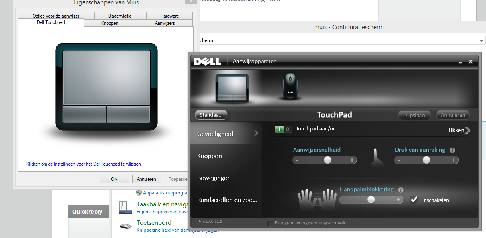Open Randscrollen en zoomen section in sidebar
The image size is (486, 238).
[226, 200]
